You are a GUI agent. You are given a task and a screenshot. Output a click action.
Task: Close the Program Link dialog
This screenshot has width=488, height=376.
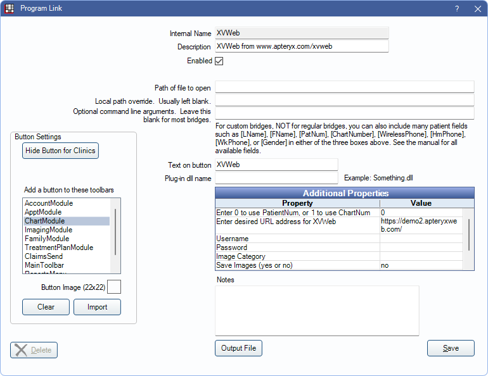478,9
